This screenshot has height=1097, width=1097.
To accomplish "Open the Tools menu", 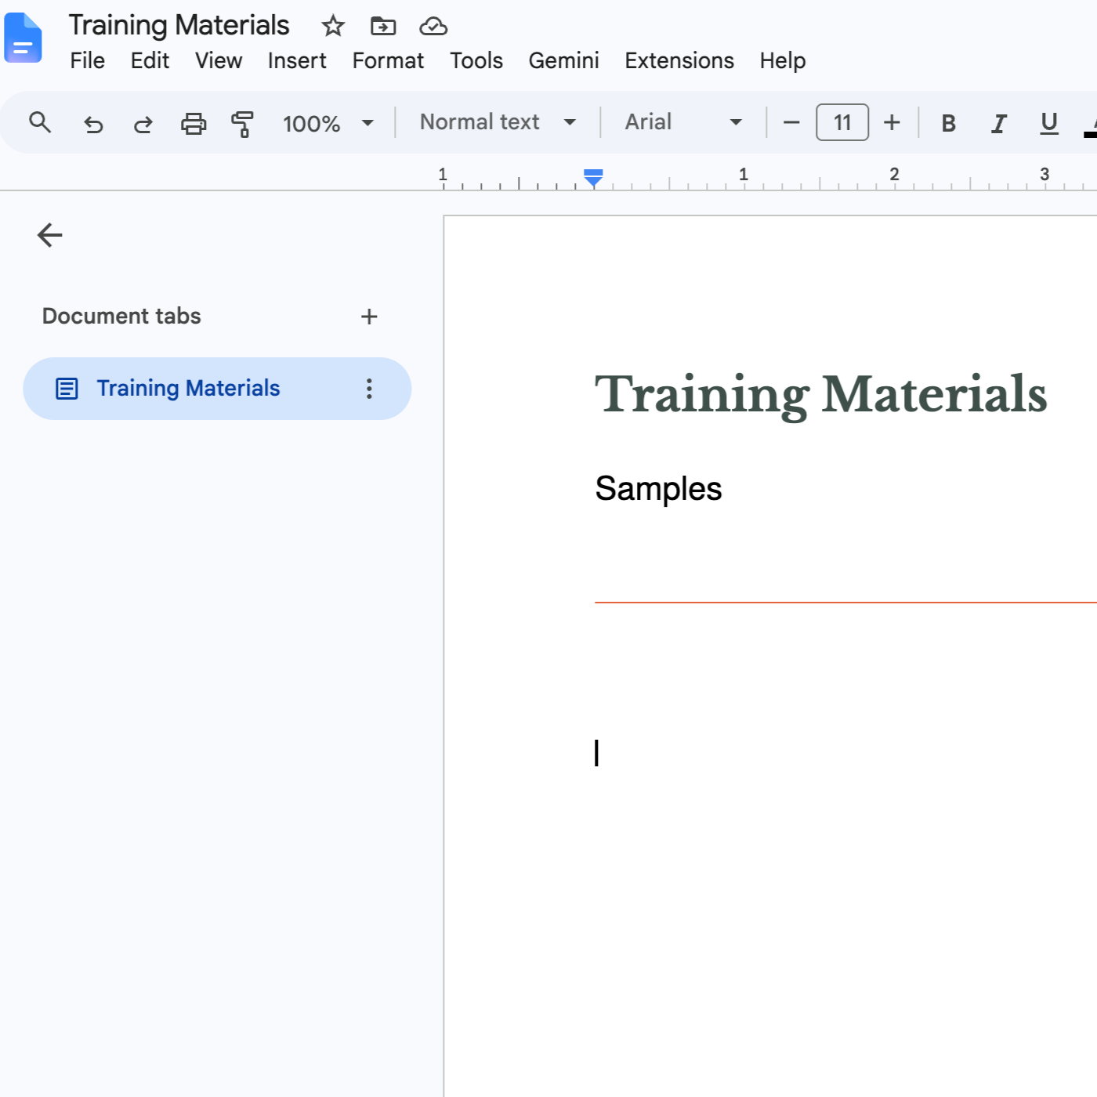I will [x=476, y=60].
